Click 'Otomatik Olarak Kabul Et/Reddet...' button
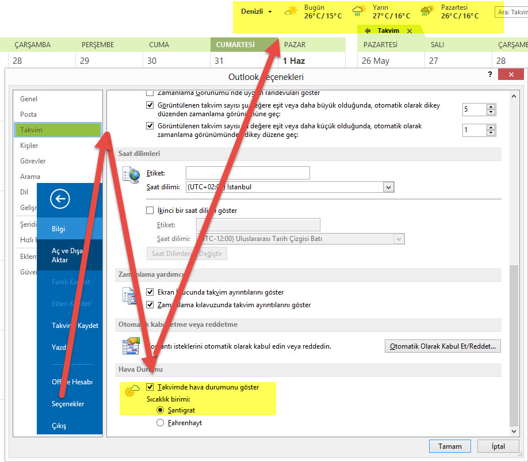The width and height of the screenshot is (528, 462). pyautogui.click(x=442, y=346)
